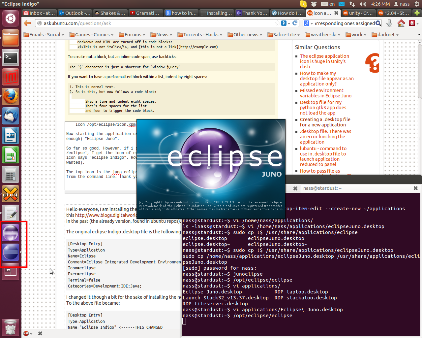Image resolution: width=422 pixels, height=338 pixels.
Task: Expand the 'Games - Comics' bookmarks folder
Action: (91, 35)
